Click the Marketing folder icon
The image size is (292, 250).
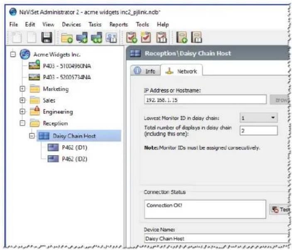click(x=35, y=89)
